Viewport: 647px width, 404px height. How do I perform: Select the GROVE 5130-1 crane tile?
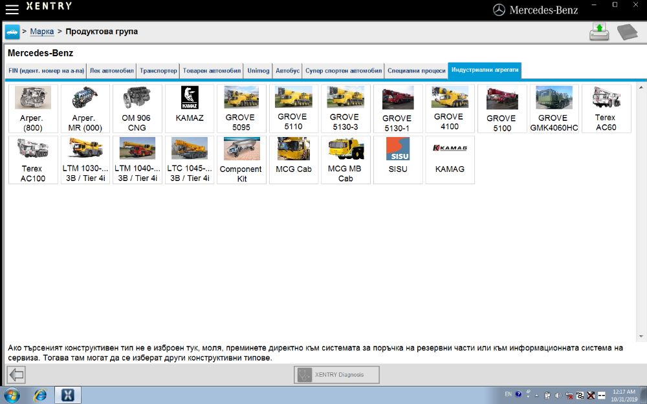(x=398, y=109)
